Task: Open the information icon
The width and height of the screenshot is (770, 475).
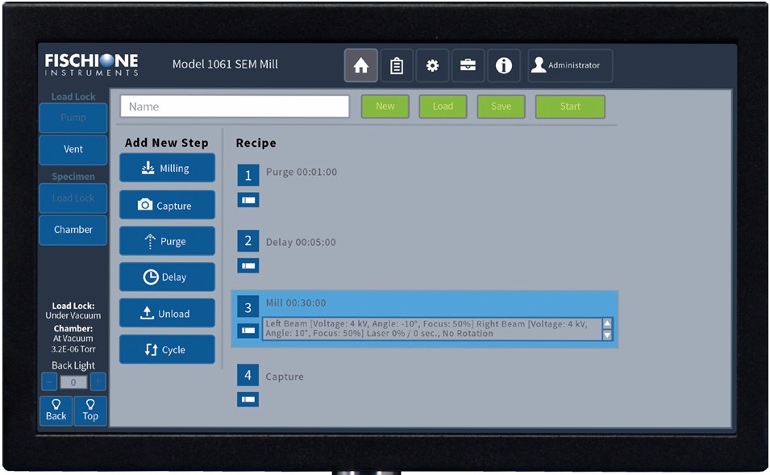Action: pyautogui.click(x=504, y=66)
